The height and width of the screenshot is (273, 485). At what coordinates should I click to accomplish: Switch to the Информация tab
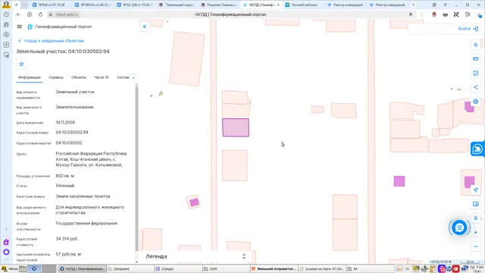click(30, 77)
